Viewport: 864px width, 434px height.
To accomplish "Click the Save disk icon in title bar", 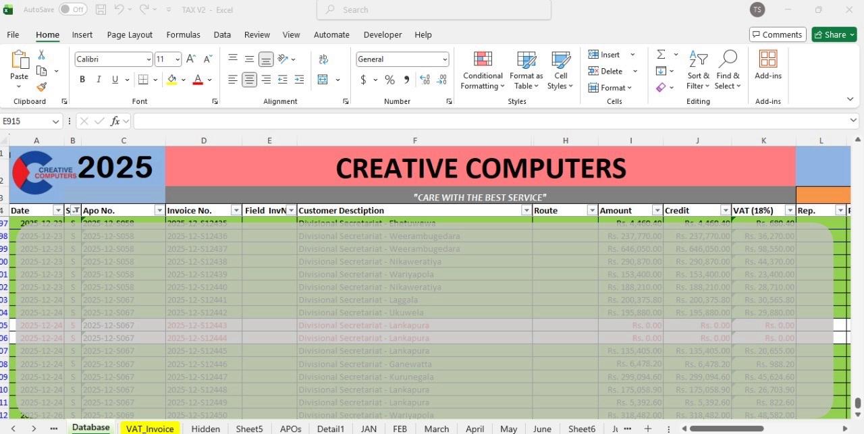I will 101,9.
